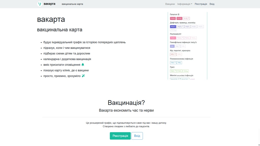Viewport: 260px width, 146px height.
Task: Select the first КПК badge under Кір, паротит
Action: coord(173,54)
